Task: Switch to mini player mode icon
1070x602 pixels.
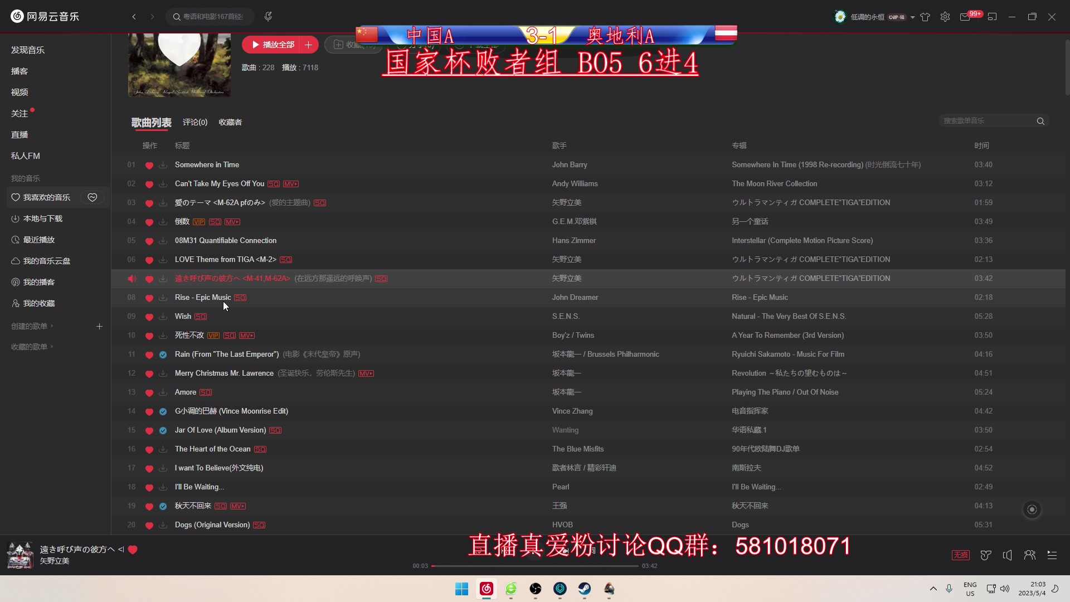Action: 993,17
